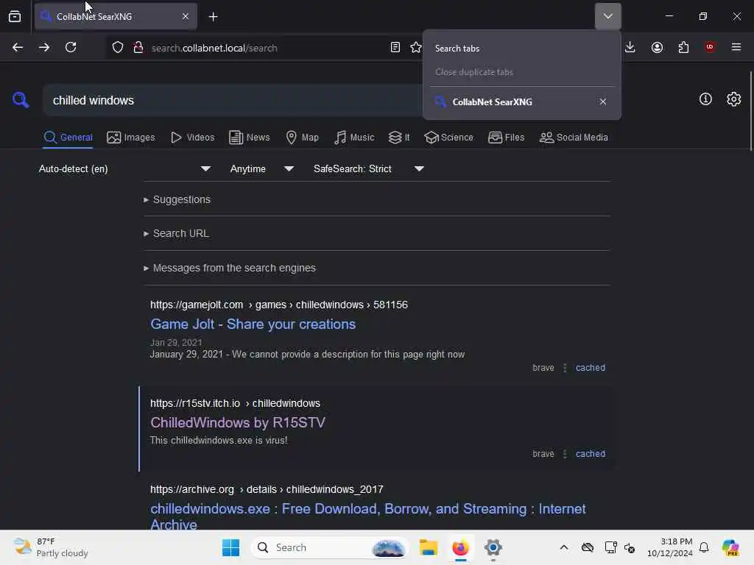Switch to the It search category
Screen dimensions: 754x565
click(399, 138)
